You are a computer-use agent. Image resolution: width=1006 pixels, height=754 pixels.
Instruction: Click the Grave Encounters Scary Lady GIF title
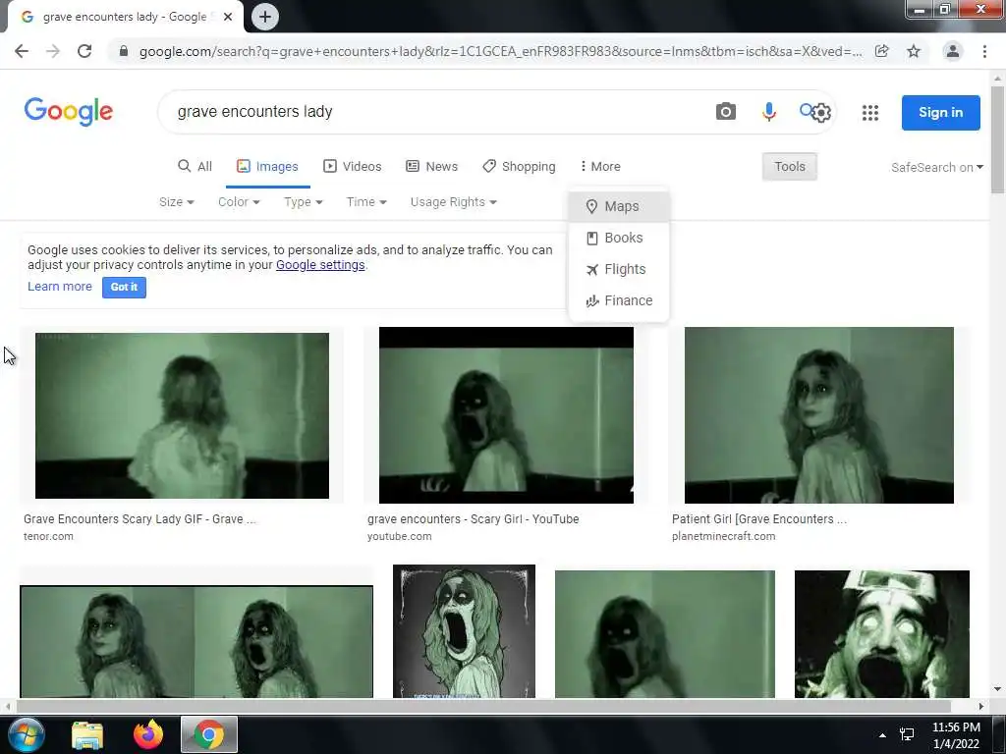pyautogui.click(x=140, y=519)
